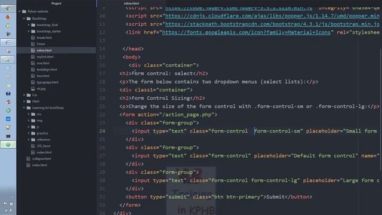Viewport: 382px width, 215px height.
Task: Follow the stackpath bootstrap.min.js URL
Action: pyautogui.click(x=272, y=24)
